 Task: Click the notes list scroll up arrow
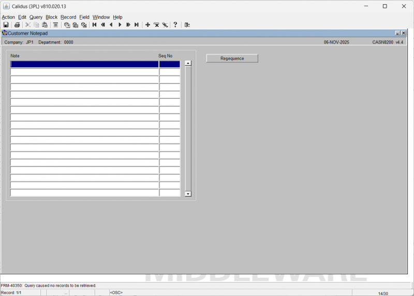[x=188, y=63]
